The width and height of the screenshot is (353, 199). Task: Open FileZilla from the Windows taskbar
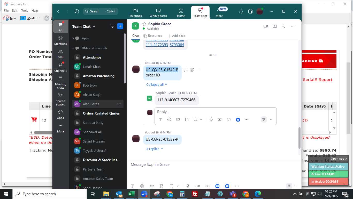pyautogui.click(x=195, y=194)
